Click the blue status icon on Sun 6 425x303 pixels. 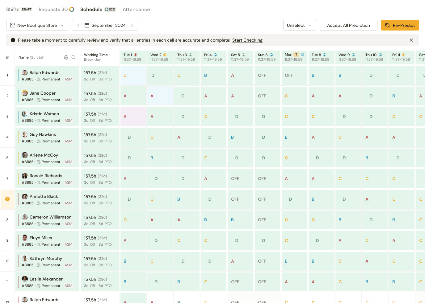click(x=271, y=55)
